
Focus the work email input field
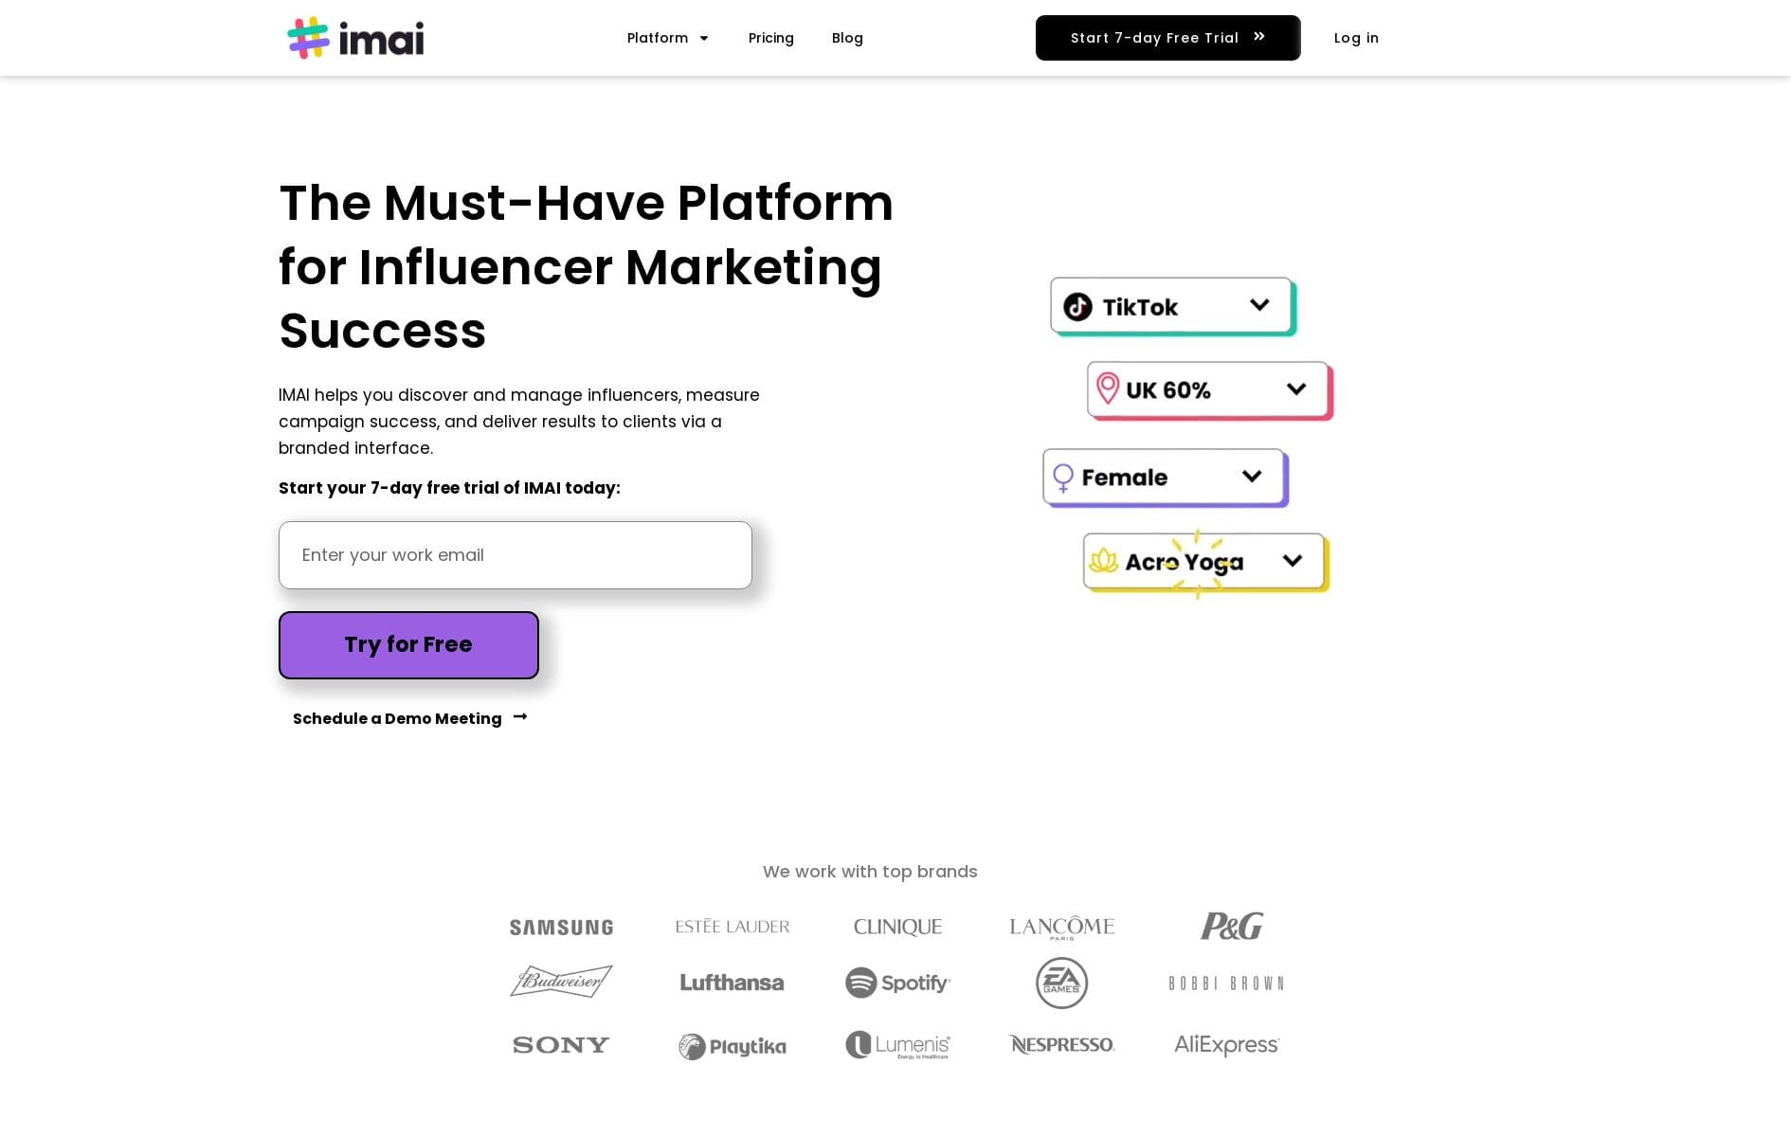pos(516,555)
